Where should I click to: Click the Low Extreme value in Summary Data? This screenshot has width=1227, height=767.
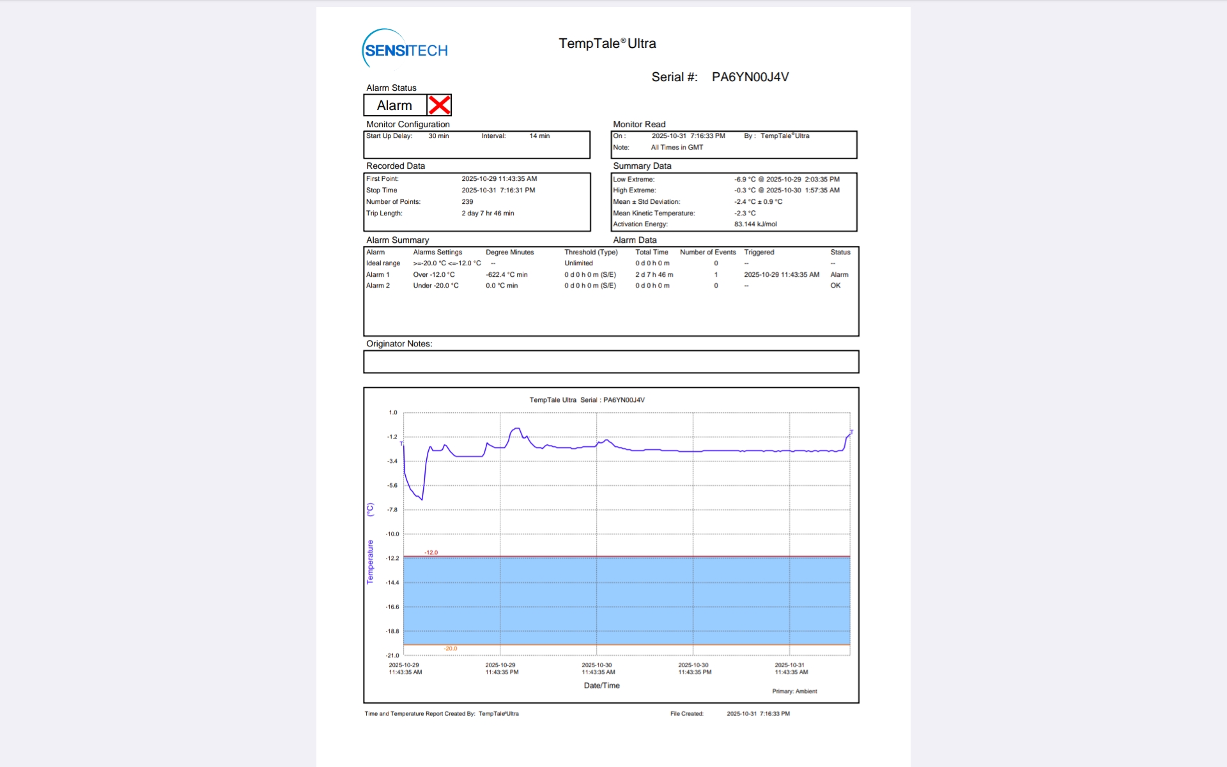coord(786,180)
